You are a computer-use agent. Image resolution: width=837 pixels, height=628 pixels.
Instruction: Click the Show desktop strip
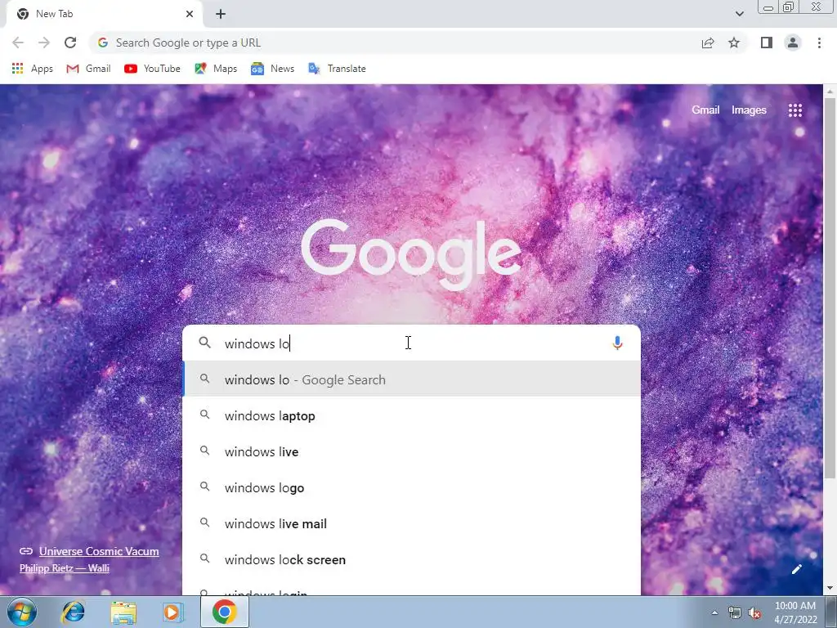click(832, 612)
